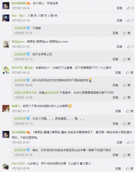Like 诀别七月雪30198's reply
135x172 pixels.
pos(127,98)
